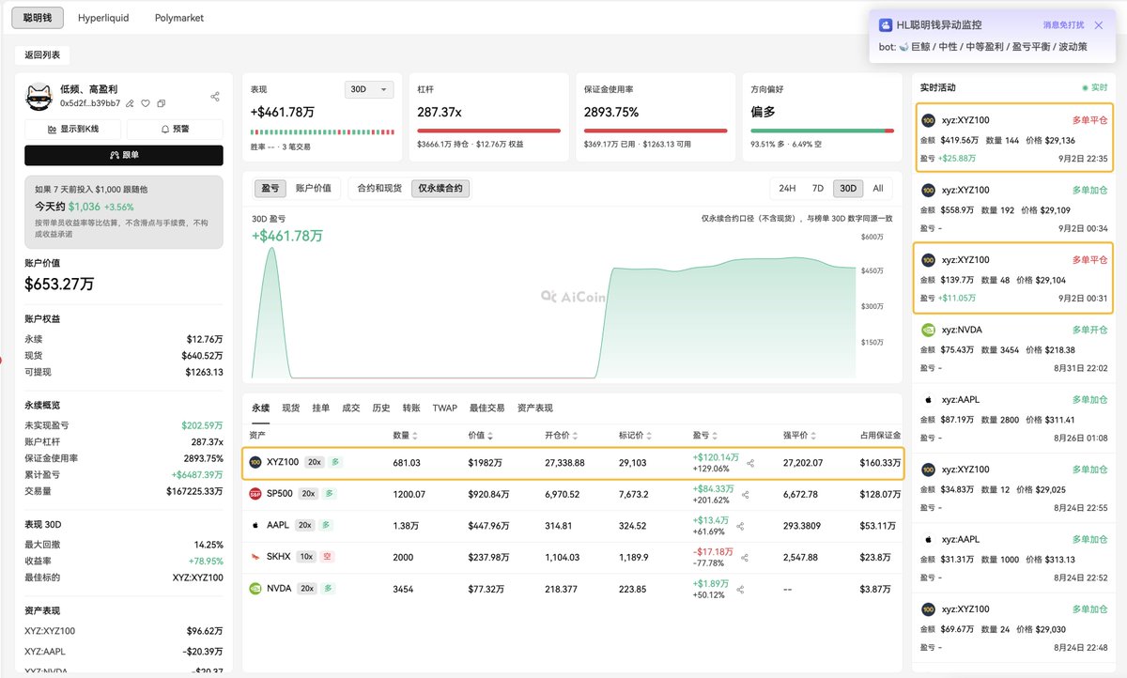
Task: Sort positions by 价值 column
Action: pos(488,436)
